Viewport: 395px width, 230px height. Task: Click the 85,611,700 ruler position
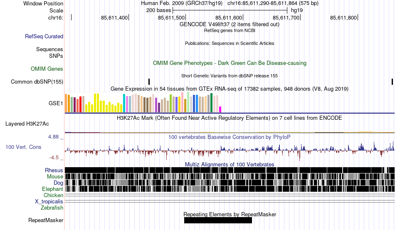286,17
